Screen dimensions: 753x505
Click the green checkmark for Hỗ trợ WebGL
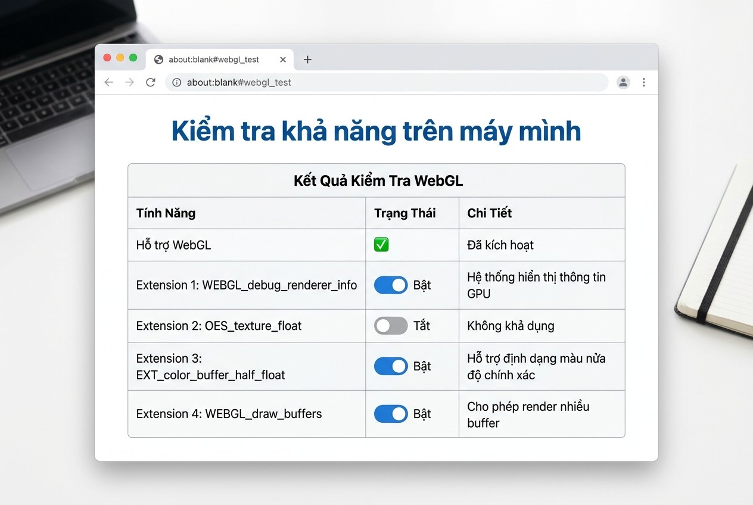click(381, 245)
